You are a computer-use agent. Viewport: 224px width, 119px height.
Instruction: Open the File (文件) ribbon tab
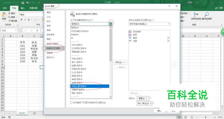(5, 8)
